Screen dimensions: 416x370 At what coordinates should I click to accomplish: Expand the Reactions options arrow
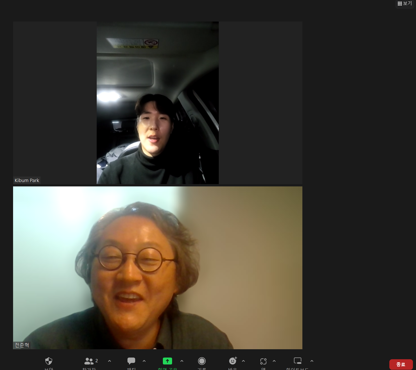coord(243,361)
